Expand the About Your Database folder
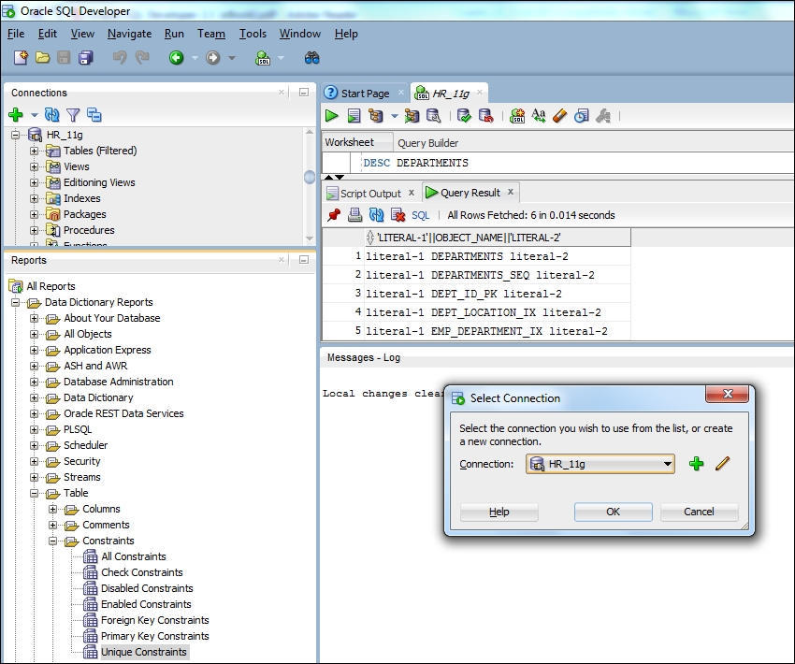This screenshot has height=664, width=795. coord(34,318)
